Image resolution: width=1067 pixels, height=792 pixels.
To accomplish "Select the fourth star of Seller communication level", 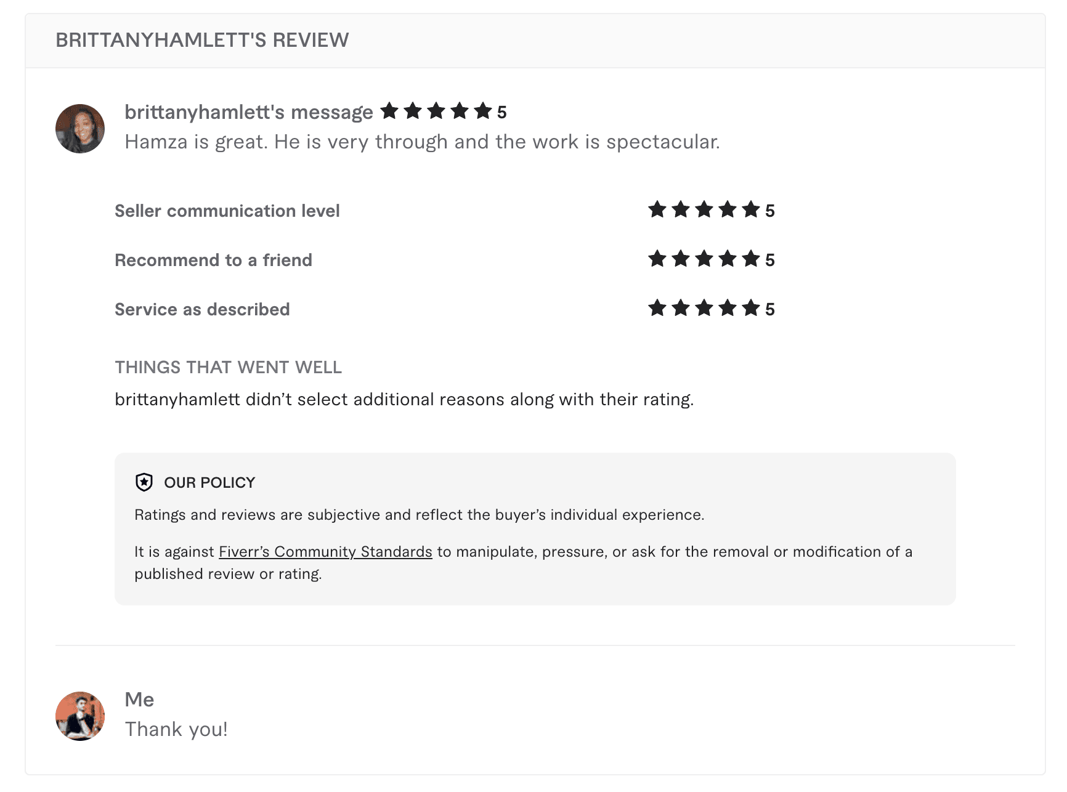I will [727, 210].
